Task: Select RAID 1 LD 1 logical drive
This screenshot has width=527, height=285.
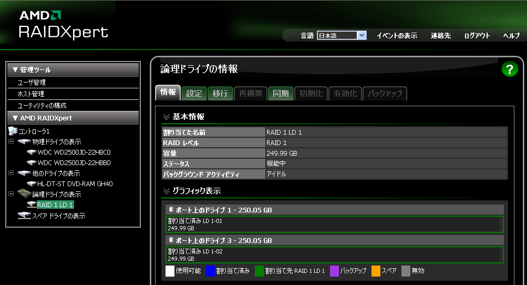Action: point(55,205)
